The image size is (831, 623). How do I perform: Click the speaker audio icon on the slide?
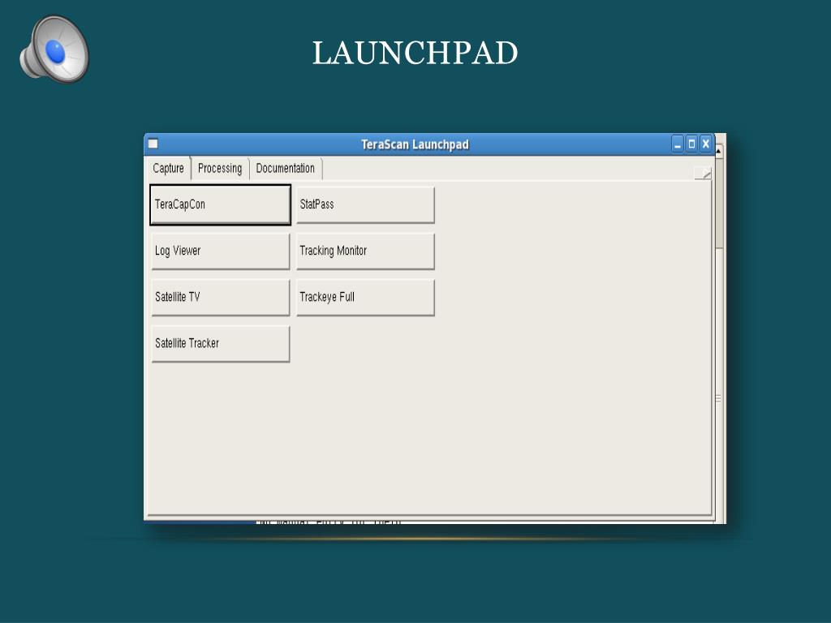pos(54,49)
